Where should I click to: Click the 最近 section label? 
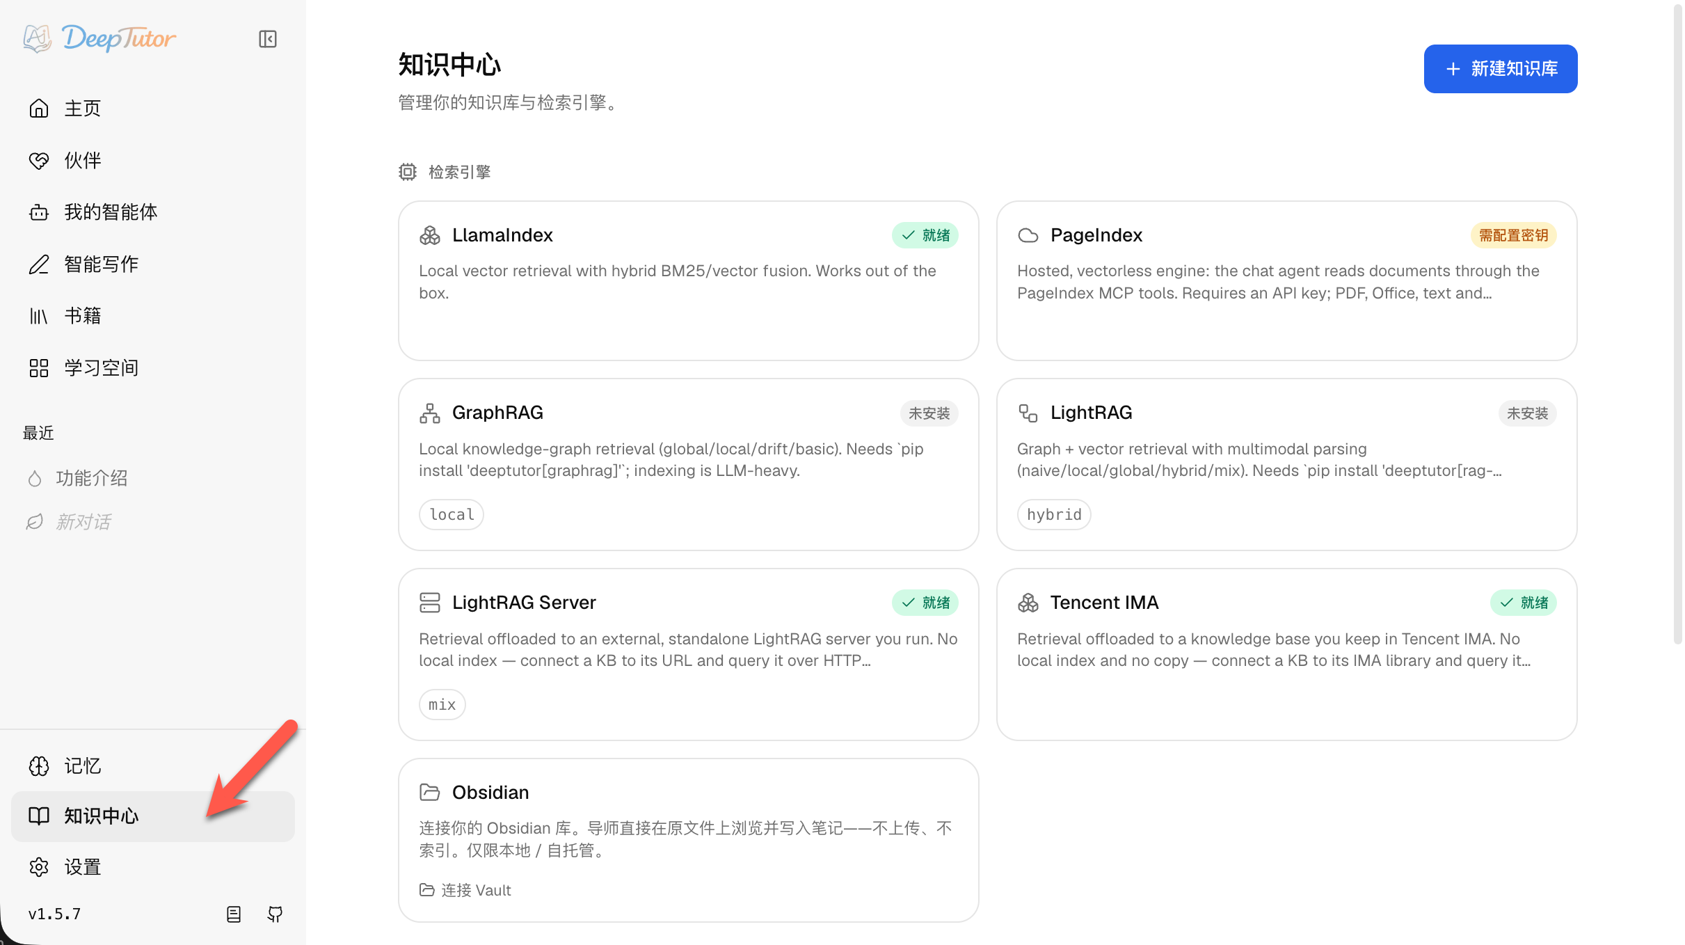point(38,434)
